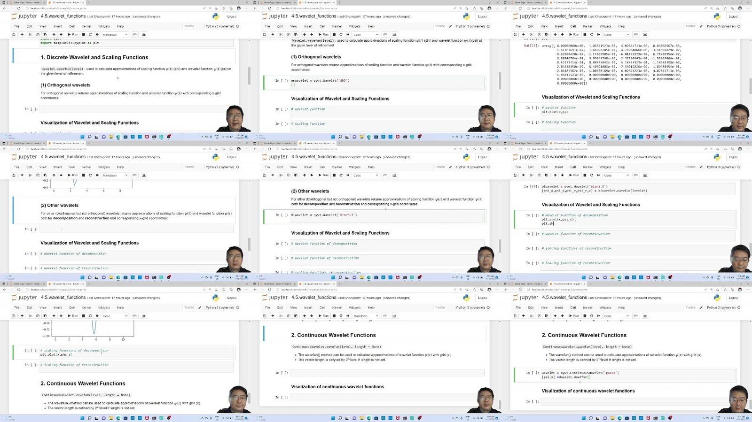Click Logout in the 'gaus2' frame
Image resolution: width=752 pixels, height=422 pixels.
733,298
